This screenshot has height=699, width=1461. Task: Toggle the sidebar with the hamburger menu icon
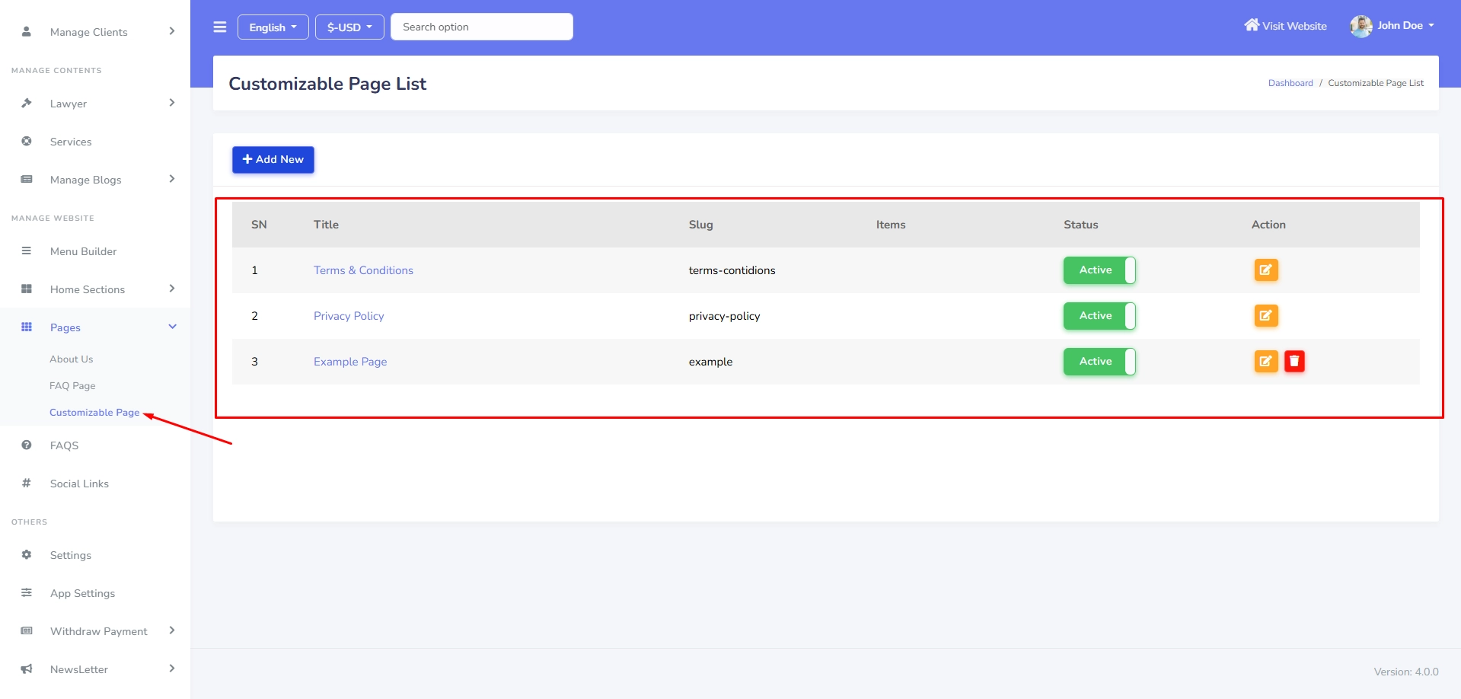(x=220, y=27)
